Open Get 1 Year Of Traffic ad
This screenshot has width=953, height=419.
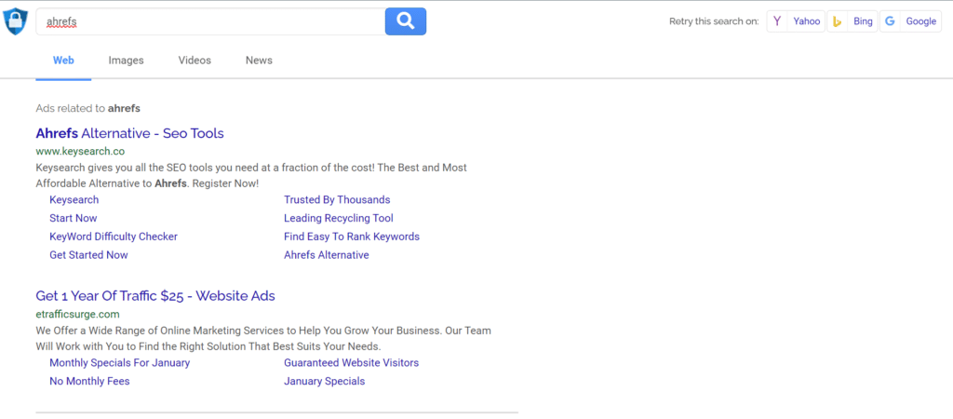tap(155, 296)
